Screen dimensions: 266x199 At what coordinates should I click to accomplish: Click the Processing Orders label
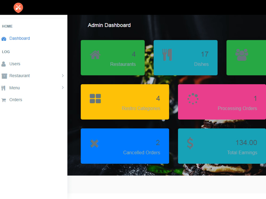pyautogui.click(x=237, y=108)
